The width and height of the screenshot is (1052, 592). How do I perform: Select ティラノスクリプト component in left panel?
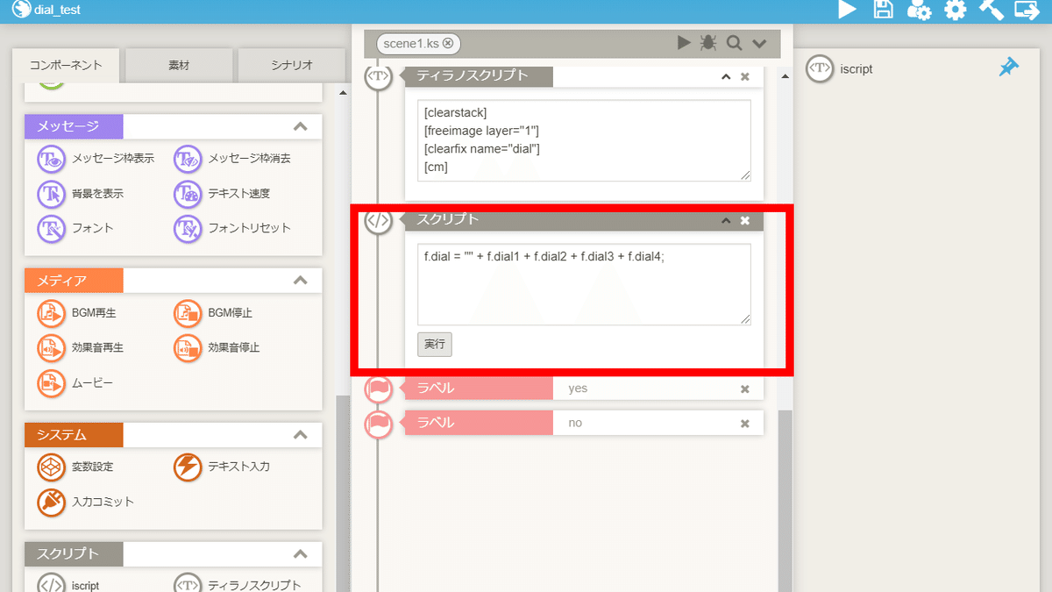point(238,583)
